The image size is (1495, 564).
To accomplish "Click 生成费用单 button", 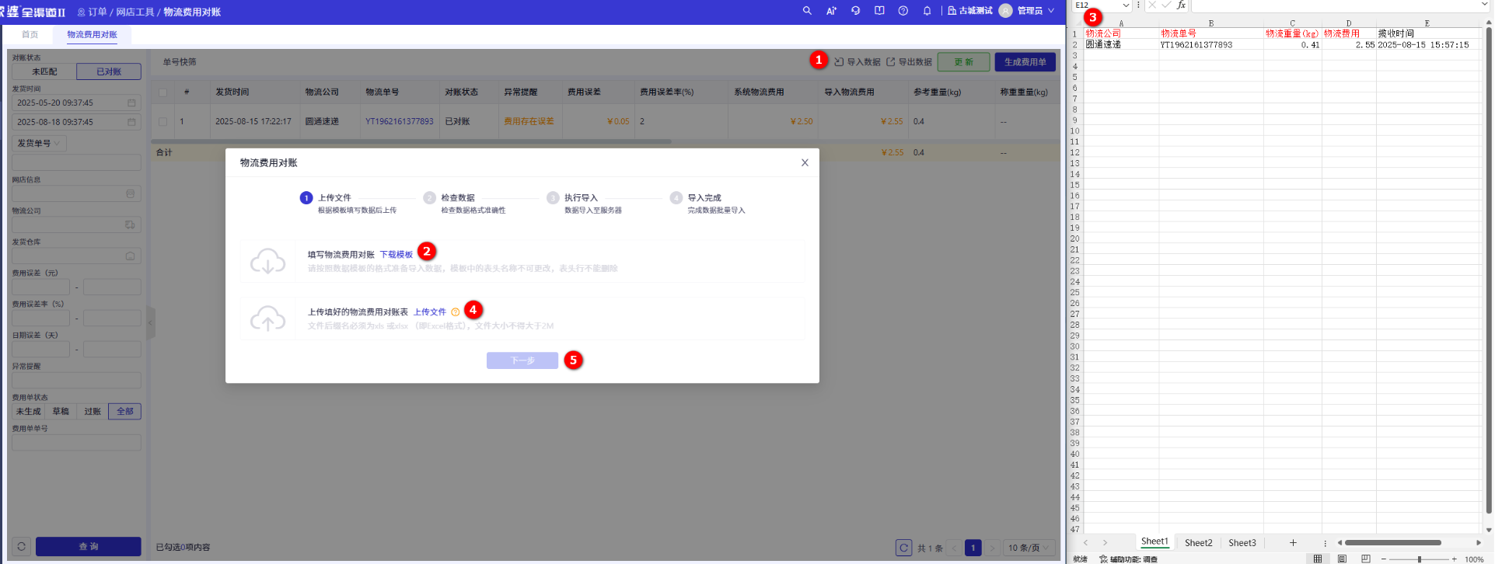I will [x=1025, y=62].
